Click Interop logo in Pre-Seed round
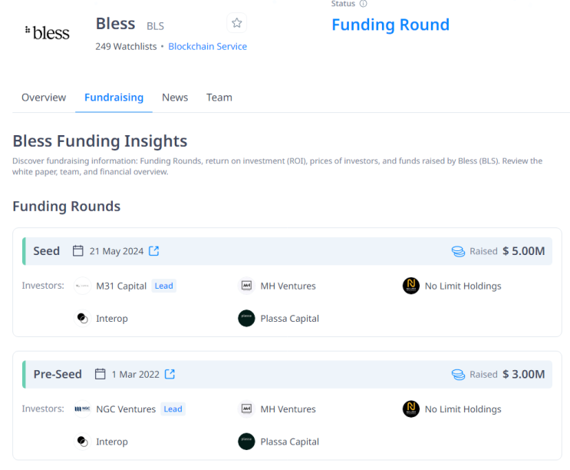570x470 pixels. point(83,442)
